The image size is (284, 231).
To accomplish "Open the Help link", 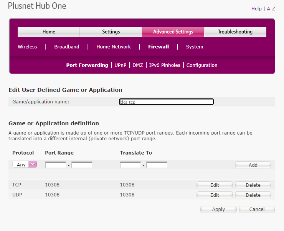I will click(256, 9).
